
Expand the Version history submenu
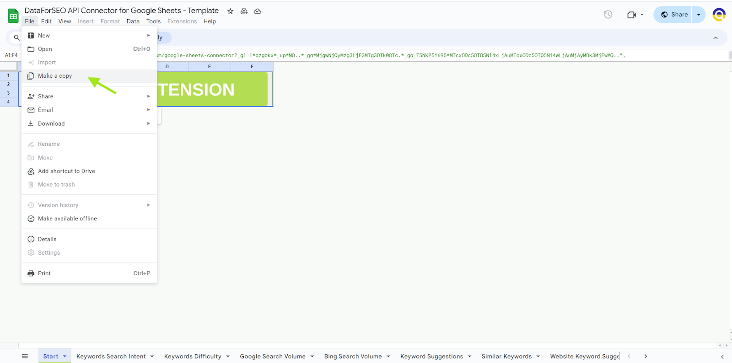click(89, 205)
